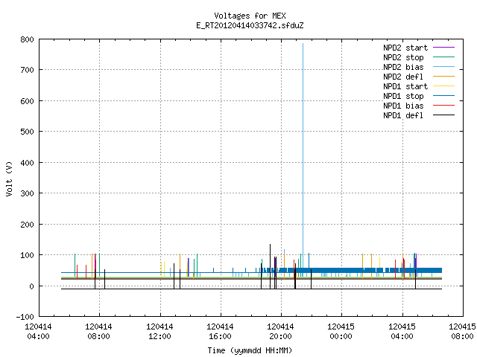
Task: Click the x-axis tick 120415 04:00
Action: click(402, 332)
